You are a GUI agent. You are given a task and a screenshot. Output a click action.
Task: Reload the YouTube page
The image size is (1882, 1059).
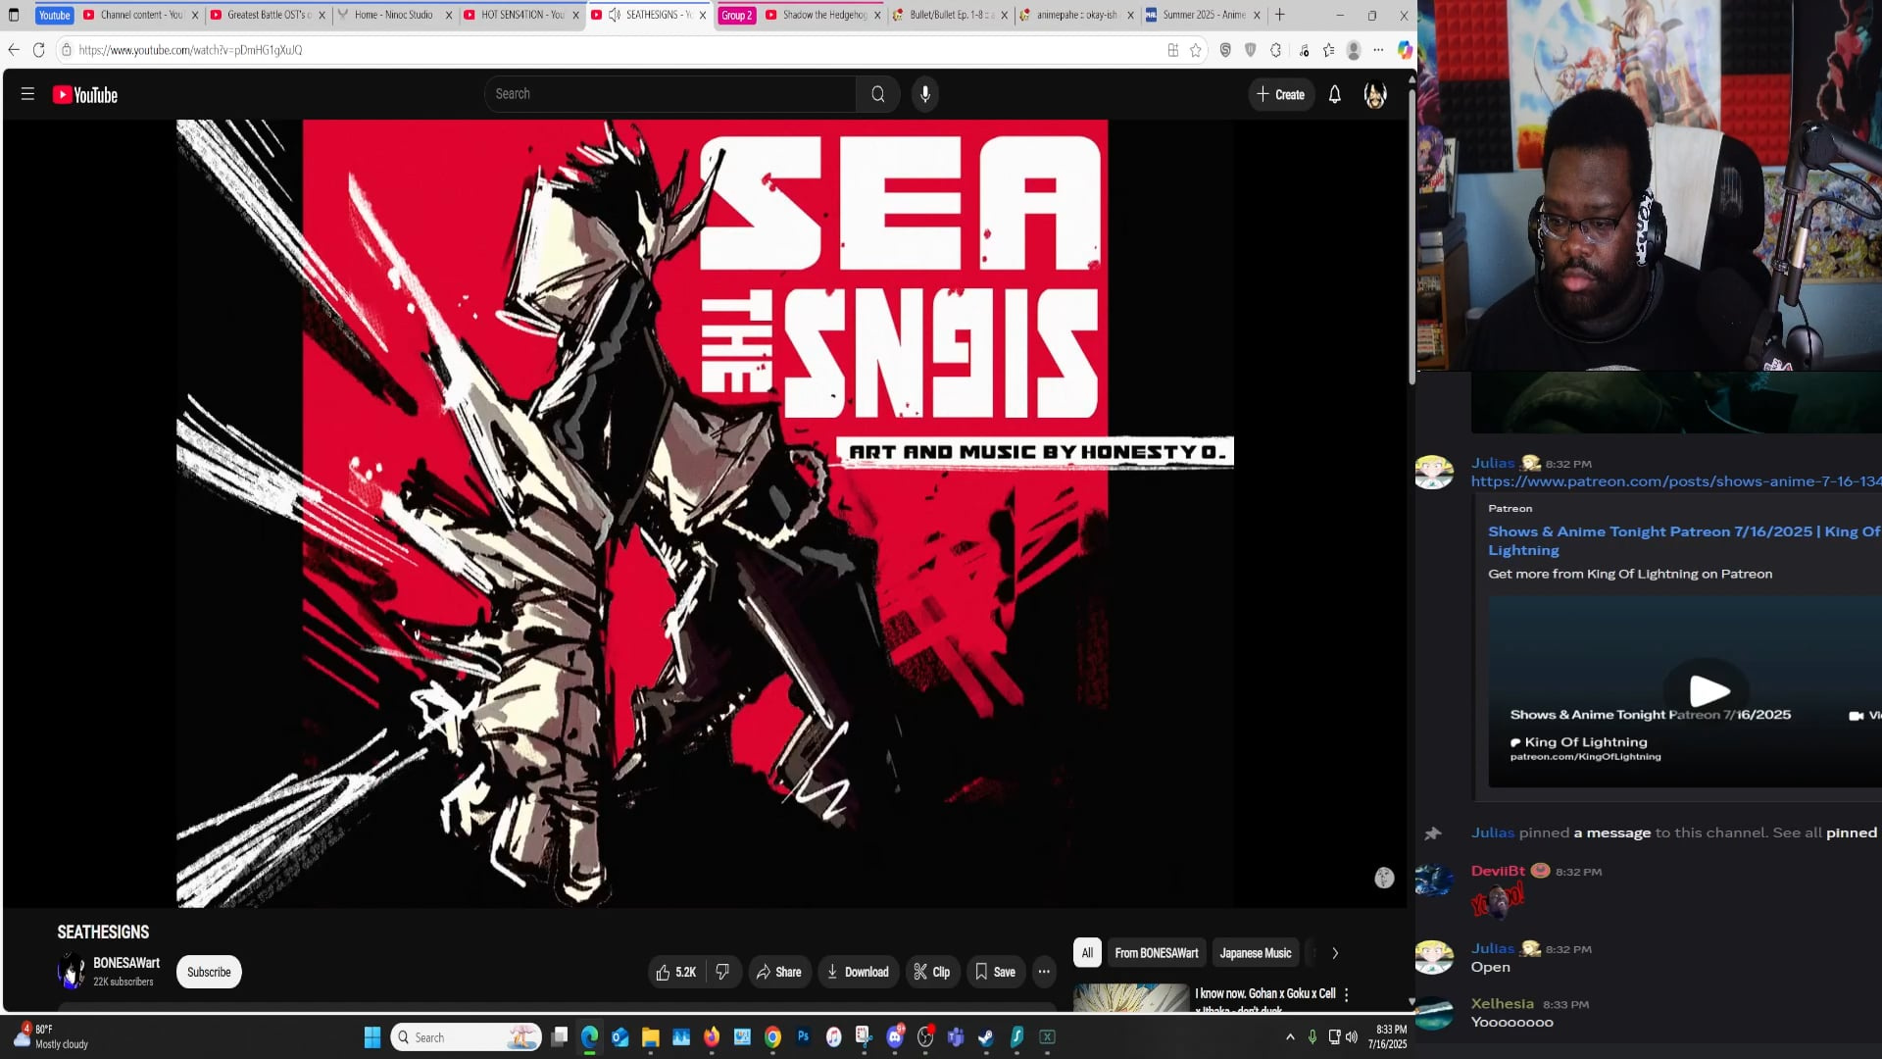[x=39, y=50]
